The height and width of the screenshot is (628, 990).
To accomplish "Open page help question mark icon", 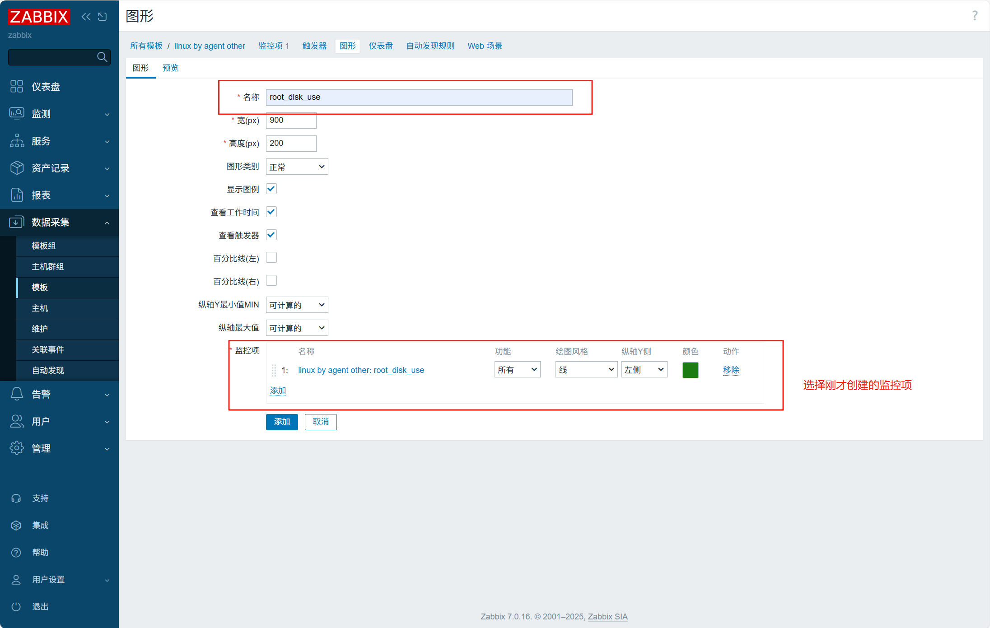I will point(975,16).
